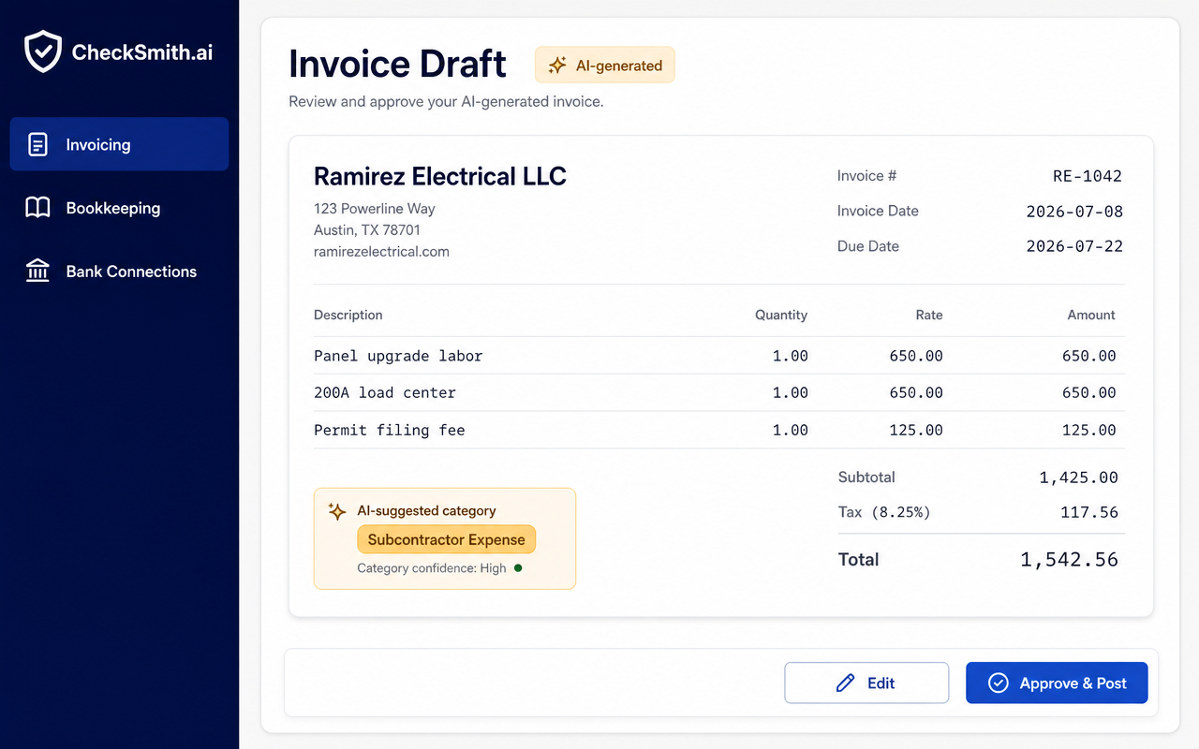1199x749 pixels.
Task: Click the Subtotal value 1,425.00
Action: click(1079, 477)
